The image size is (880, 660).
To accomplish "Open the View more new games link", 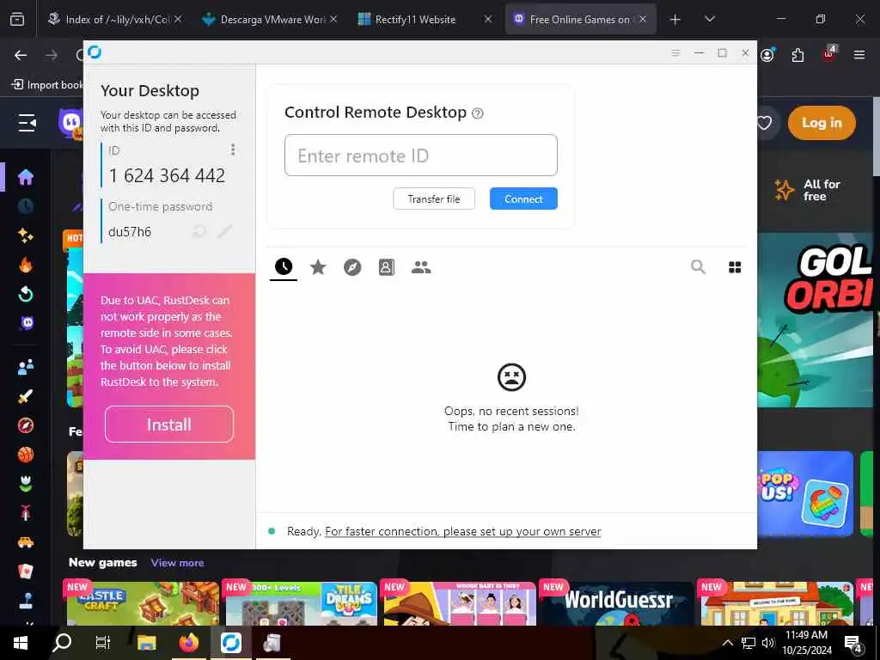I will (x=177, y=562).
